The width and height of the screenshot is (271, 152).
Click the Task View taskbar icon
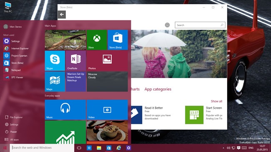point(79,148)
